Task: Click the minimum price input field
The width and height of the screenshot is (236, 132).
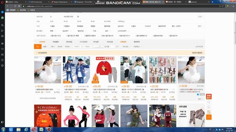Action: tap(77, 47)
